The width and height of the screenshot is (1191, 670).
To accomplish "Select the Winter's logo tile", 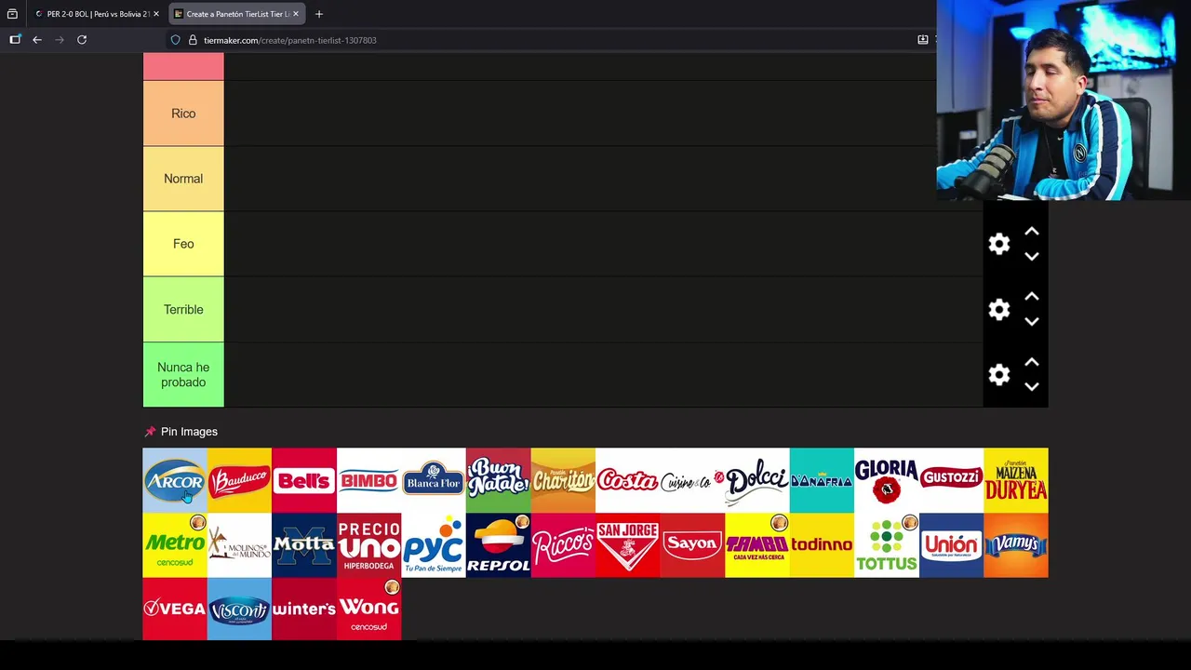I will point(304,609).
